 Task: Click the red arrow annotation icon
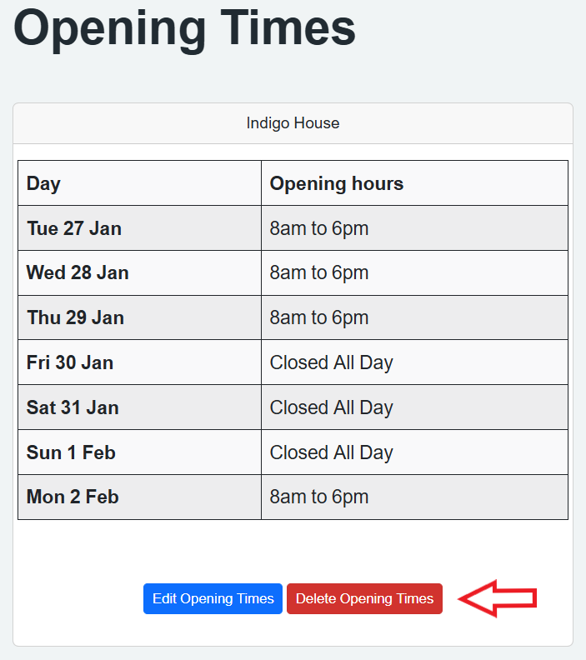(x=498, y=598)
